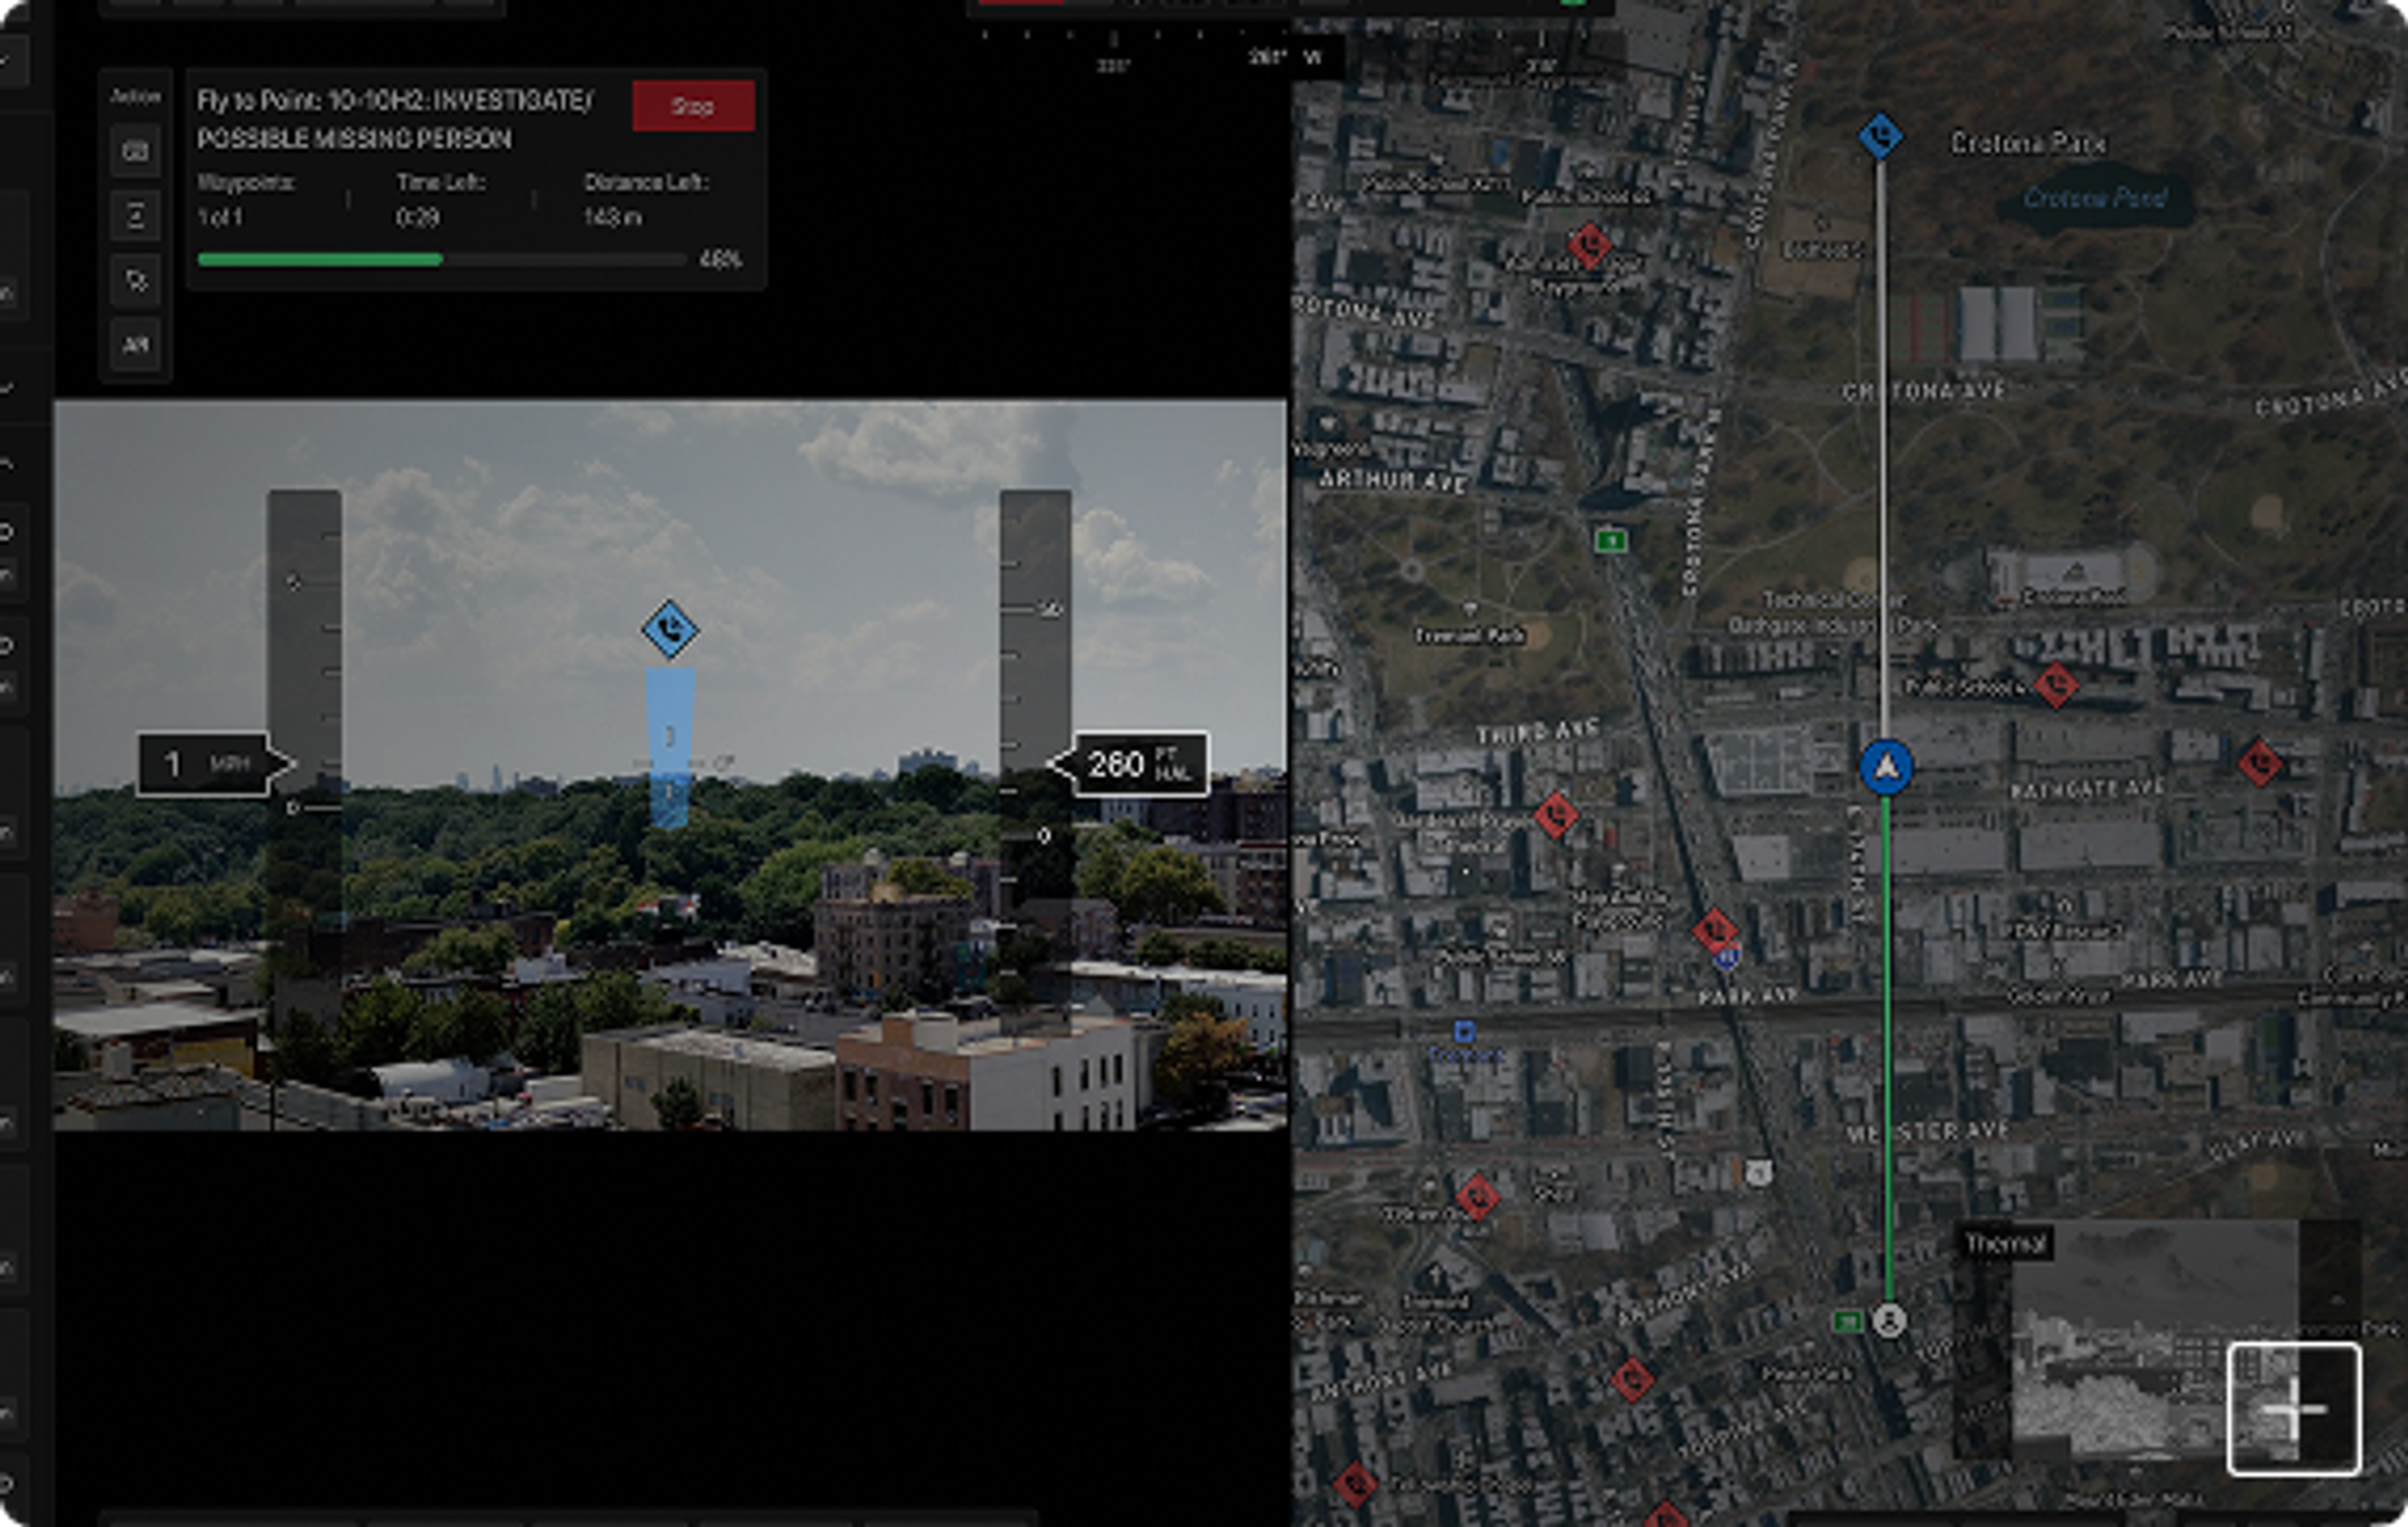Click the Third Ave street label
Image resolution: width=2408 pixels, height=1527 pixels.
1538,733
